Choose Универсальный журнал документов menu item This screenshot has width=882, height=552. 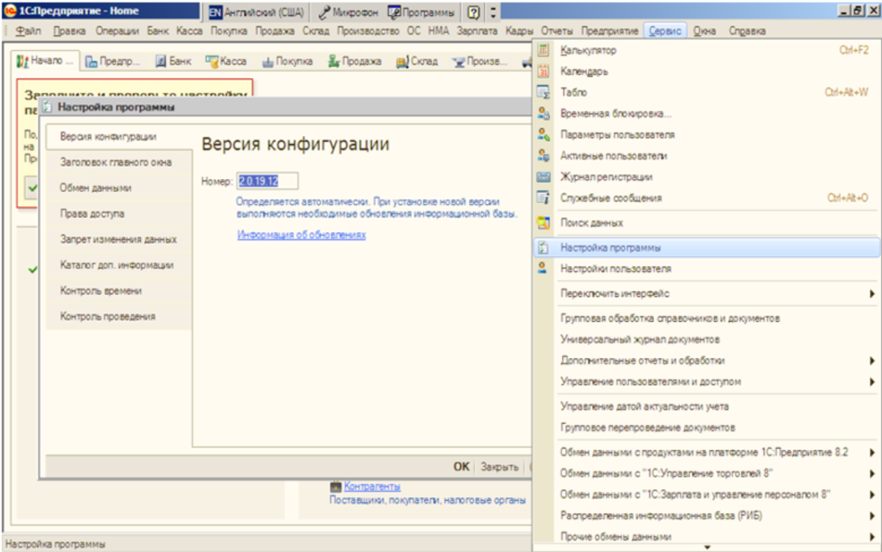tap(640, 340)
